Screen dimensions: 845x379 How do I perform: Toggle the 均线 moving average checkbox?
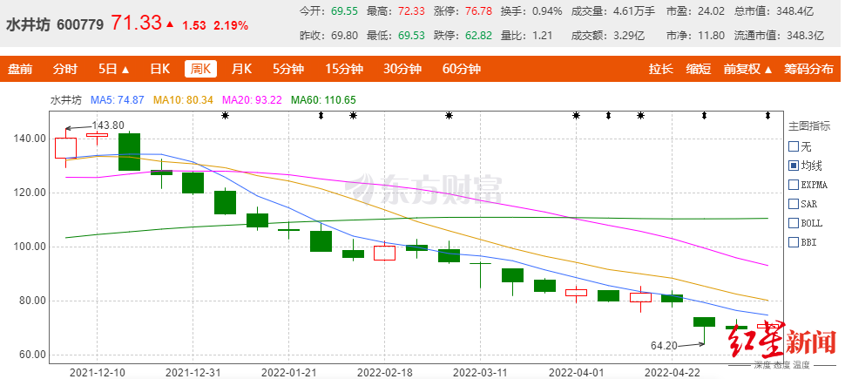pyautogui.click(x=794, y=166)
